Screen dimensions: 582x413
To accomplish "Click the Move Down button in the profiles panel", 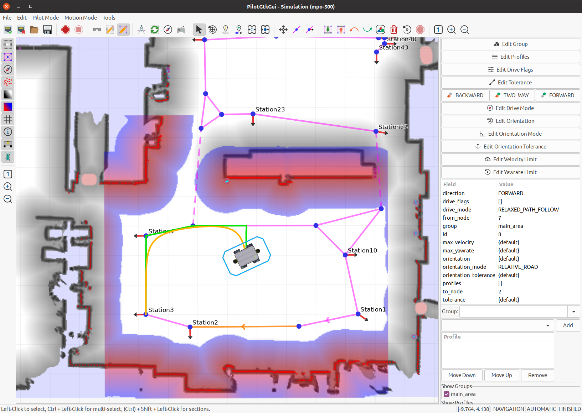I will 462,375.
